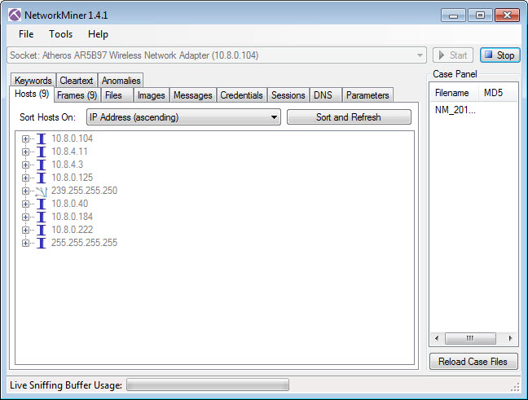Select the 10.8.0.222 host label

[x=72, y=230]
